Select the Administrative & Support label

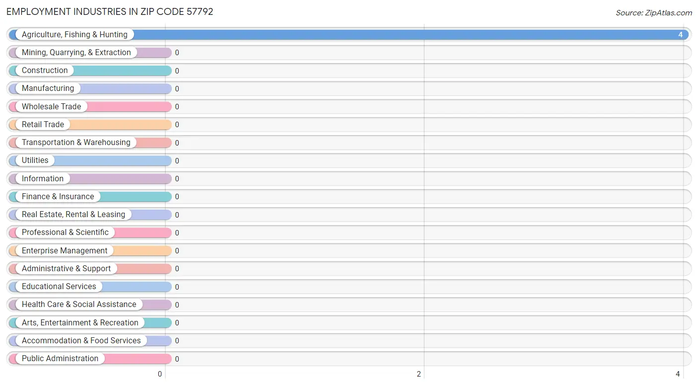(67, 269)
